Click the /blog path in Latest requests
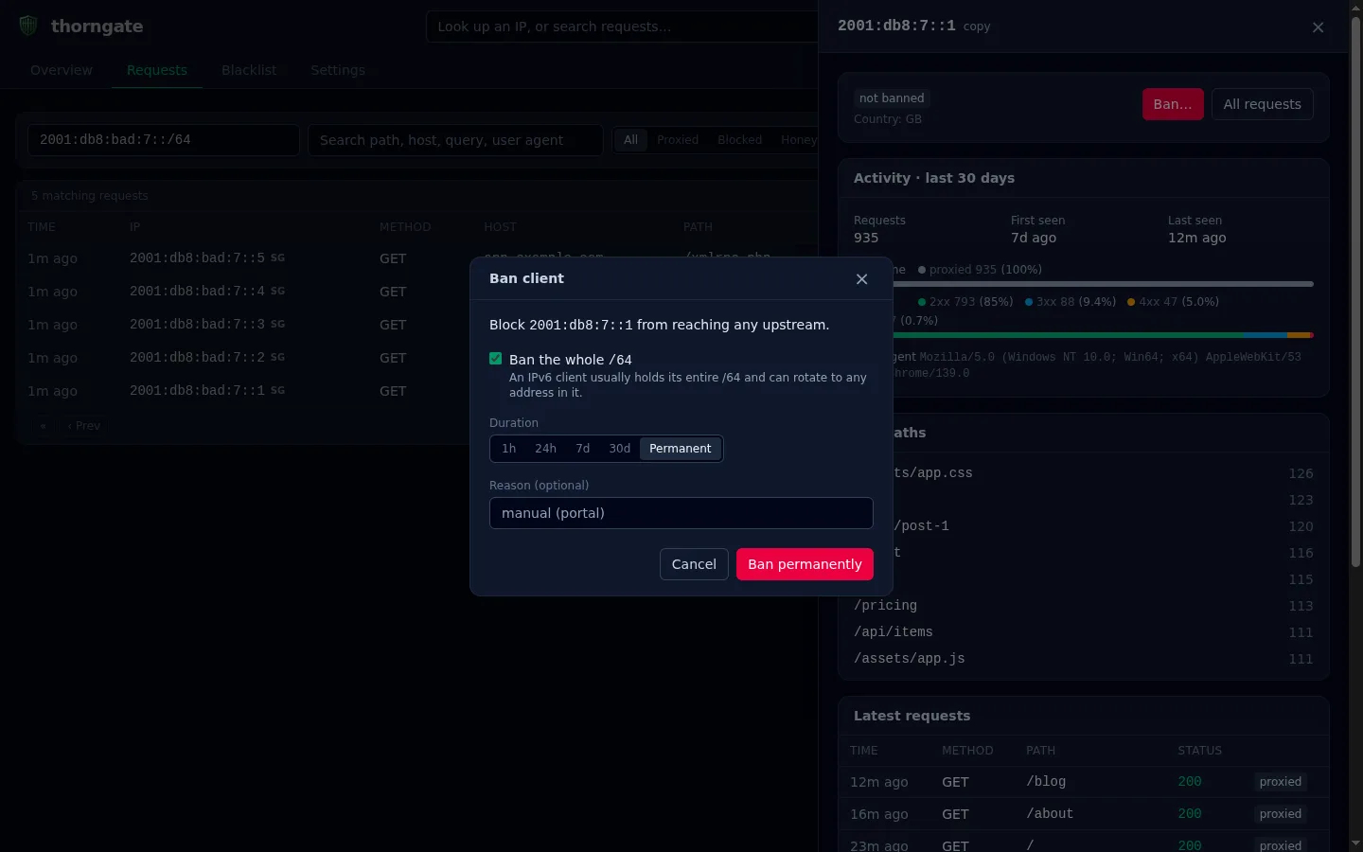 click(1046, 782)
